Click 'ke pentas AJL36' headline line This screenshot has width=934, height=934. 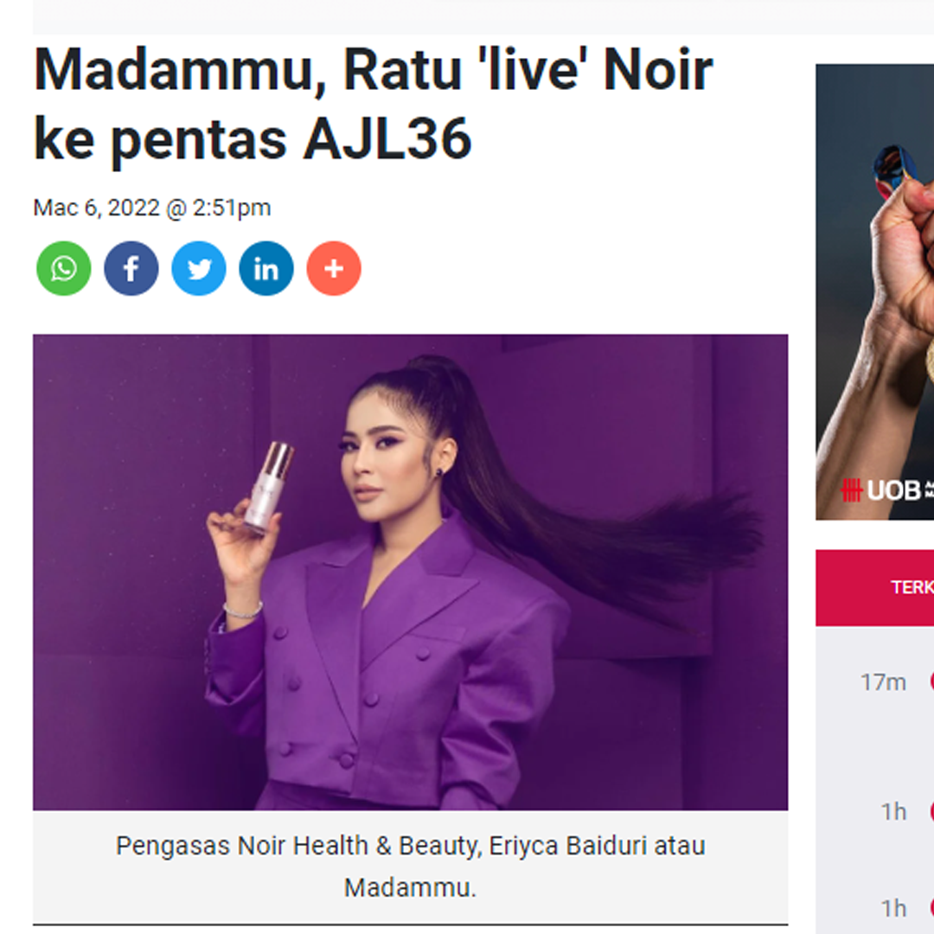pos(253,139)
